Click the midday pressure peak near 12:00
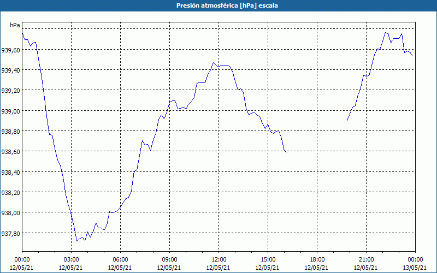437x273 pixels. click(214, 63)
